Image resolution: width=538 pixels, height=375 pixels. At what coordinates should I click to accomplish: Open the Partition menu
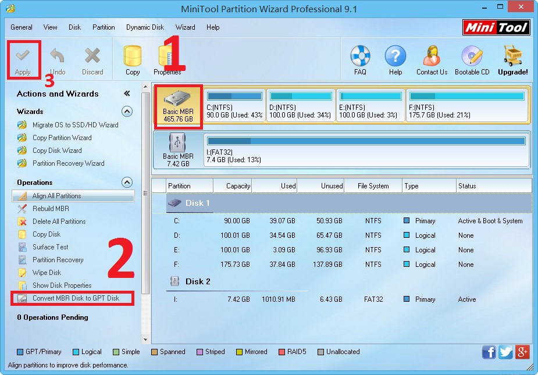[x=104, y=27]
